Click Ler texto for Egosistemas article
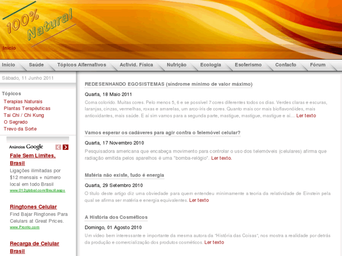The image size is (342, 256). (x=306, y=116)
